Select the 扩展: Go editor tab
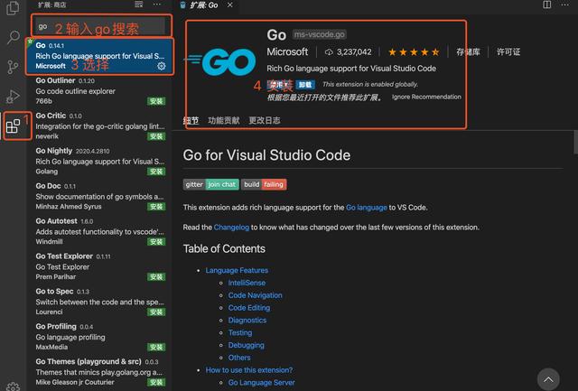This screenshot has height=391, width=578. pyautogui.click(x=205, y=5)
